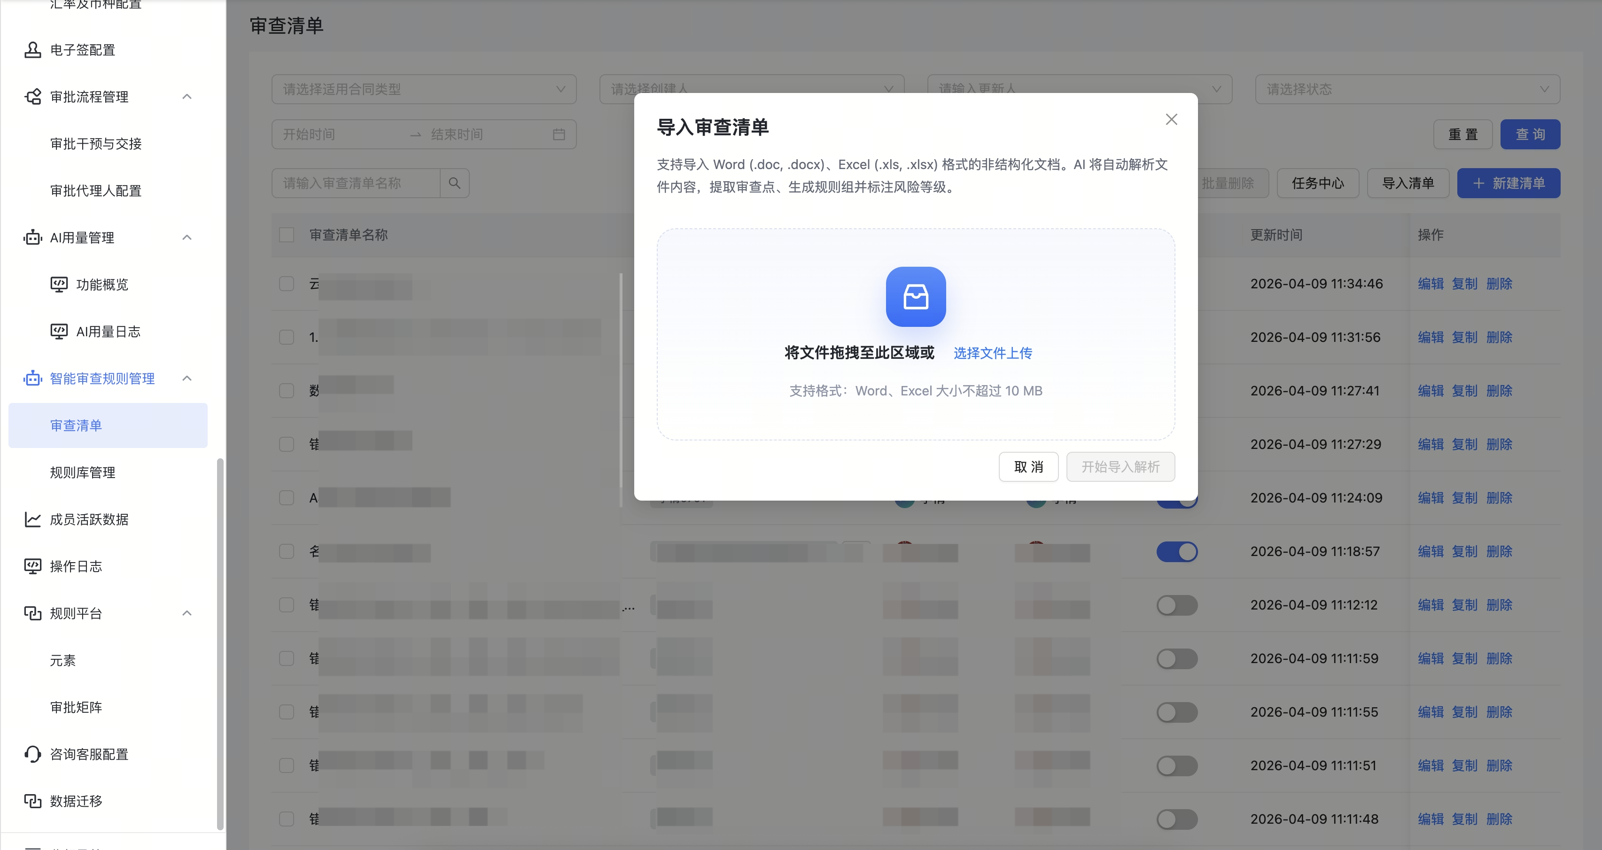Click the 规则平台 icon

[32, 613]
